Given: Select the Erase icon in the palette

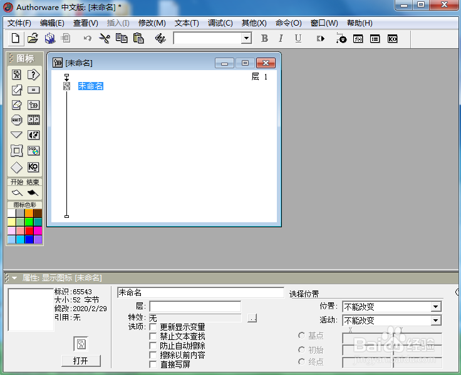Looking at the screenshot, I should click(x=16, y=105).
